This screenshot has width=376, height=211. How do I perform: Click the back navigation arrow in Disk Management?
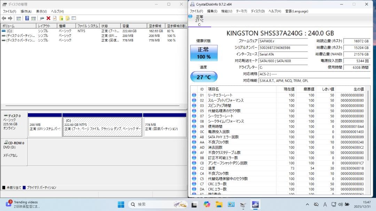coord(5,18)
